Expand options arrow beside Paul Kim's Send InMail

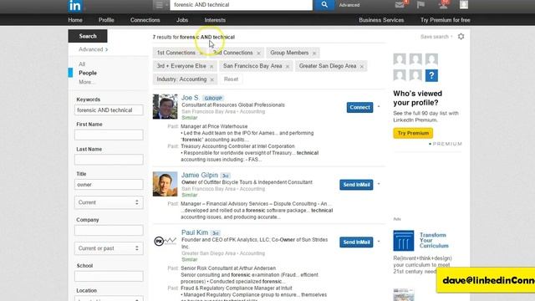(x=379, y=242)
